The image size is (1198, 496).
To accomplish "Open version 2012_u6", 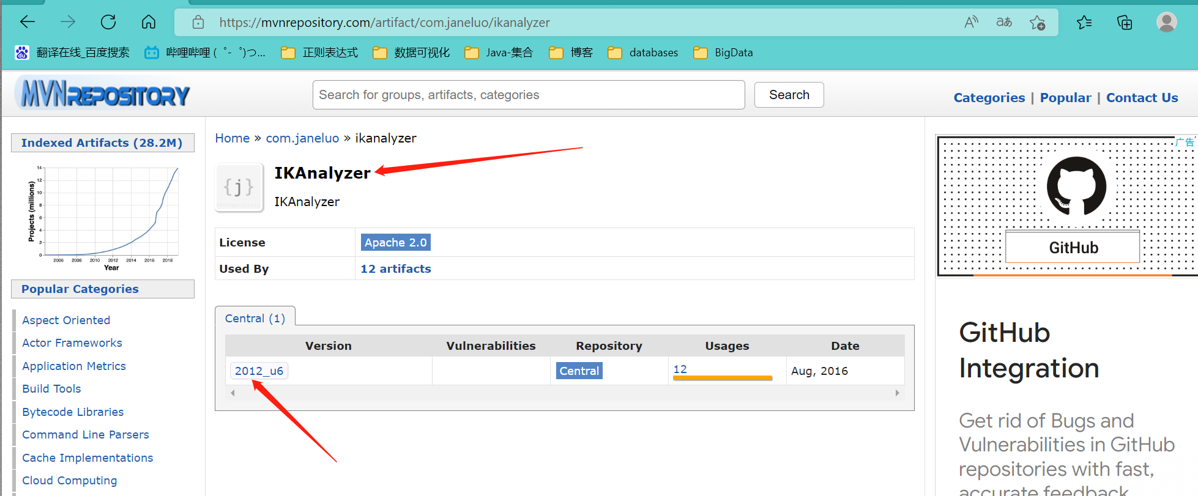I will click(259, 371).
